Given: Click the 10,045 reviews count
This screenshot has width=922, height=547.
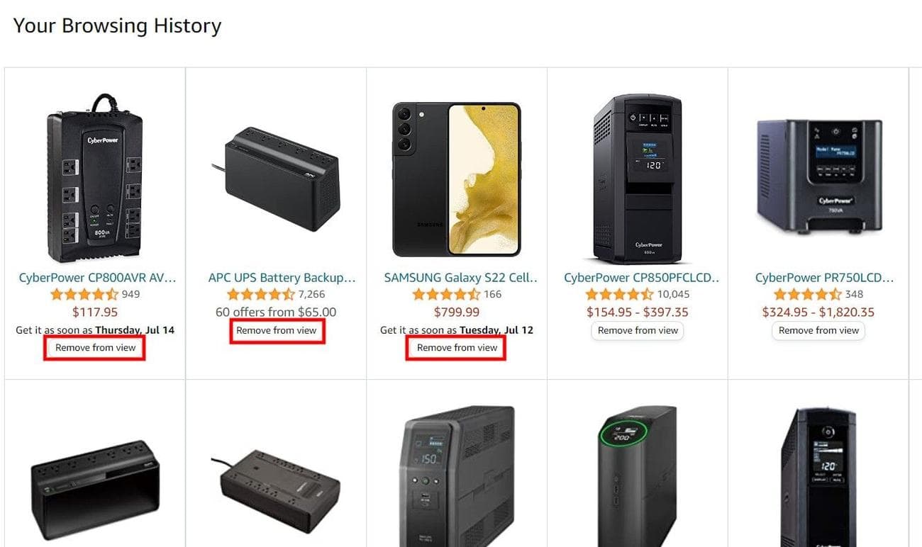Looking at the screenshot, I should click(672, 295).
